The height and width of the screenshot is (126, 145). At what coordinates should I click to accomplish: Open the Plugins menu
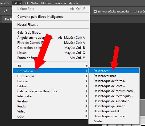[46, 3]
